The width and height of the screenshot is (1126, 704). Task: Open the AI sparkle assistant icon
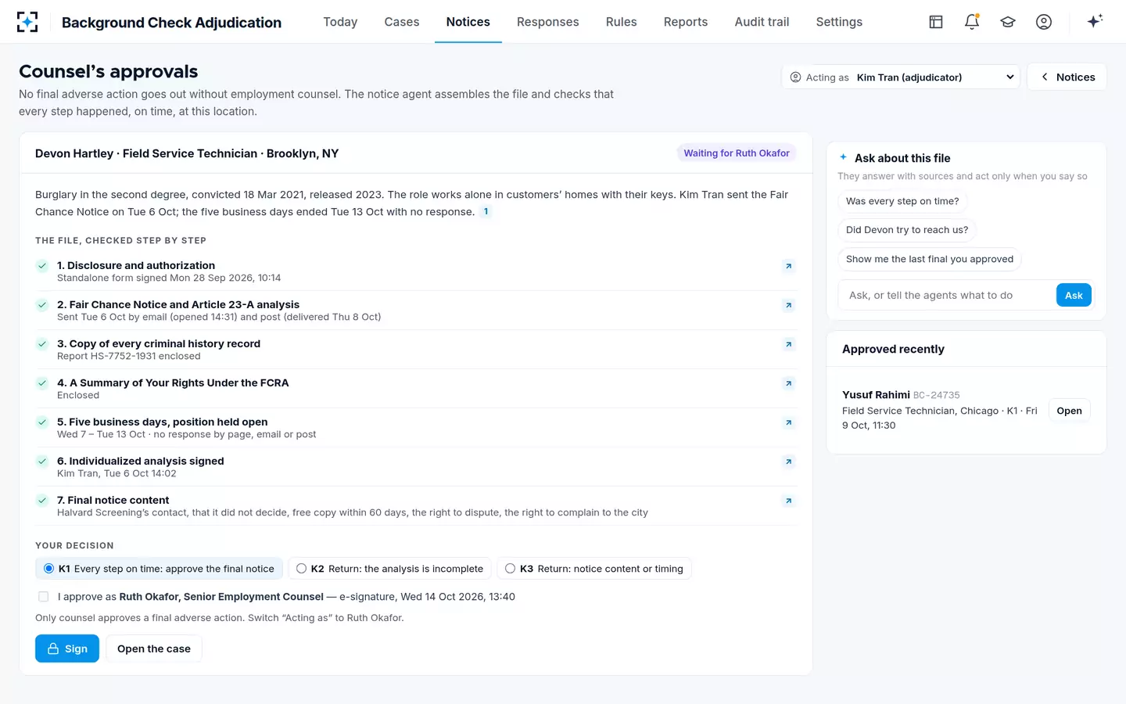point(1095,21)
